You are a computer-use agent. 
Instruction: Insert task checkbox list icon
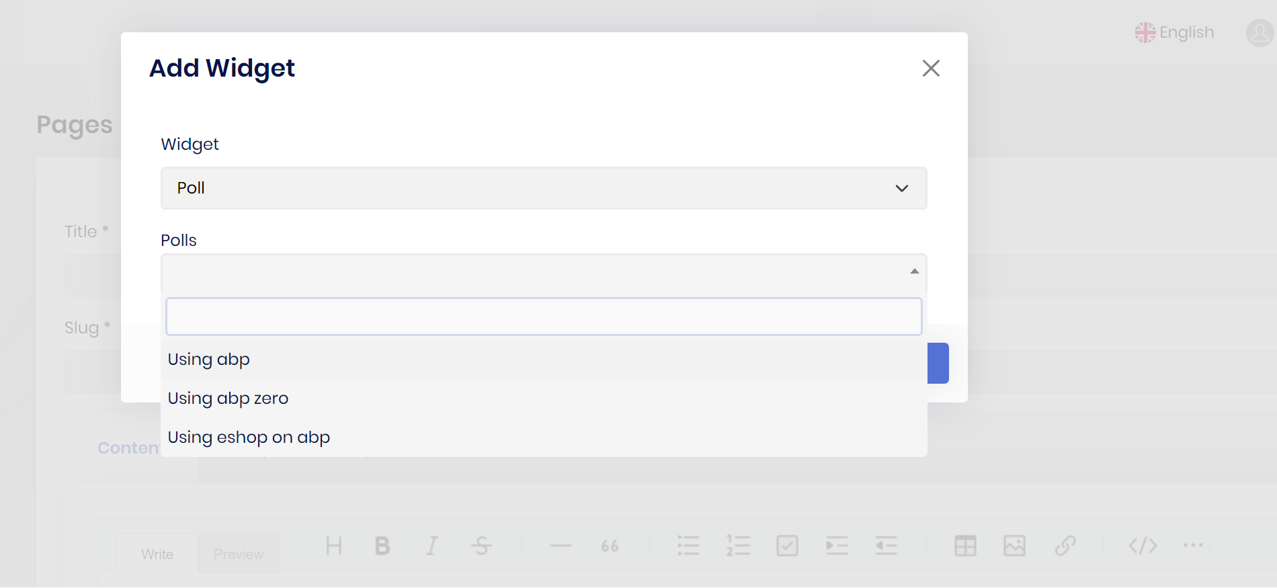(787, 546)
